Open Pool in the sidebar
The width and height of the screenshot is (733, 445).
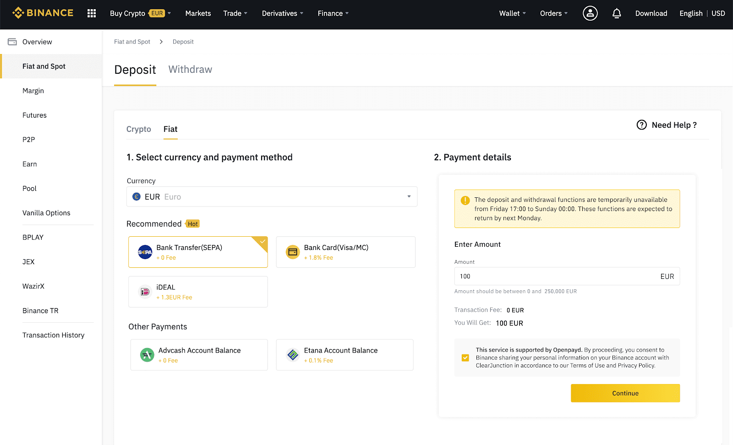[29, 189]
